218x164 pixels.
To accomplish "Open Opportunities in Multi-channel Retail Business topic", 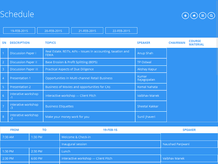I will click(89, 78).
